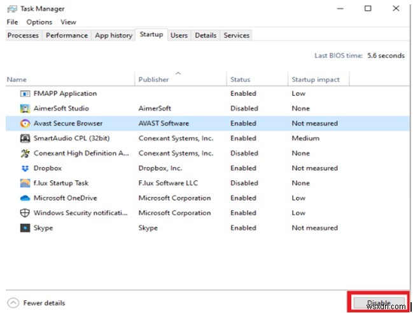Image resolution: width=413 pixels, height=313 pixels.
Task: Open the Options menu
Action: coord(39,22)
